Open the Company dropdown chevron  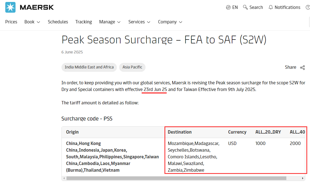(x=181, y=22)
